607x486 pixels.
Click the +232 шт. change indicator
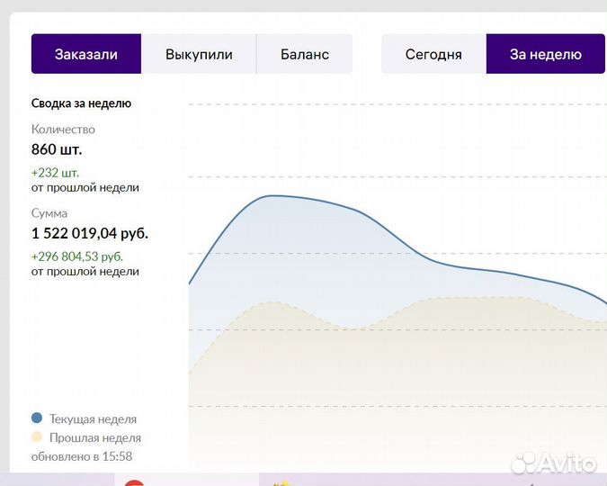pyautogui.click(x=55, y=172)
